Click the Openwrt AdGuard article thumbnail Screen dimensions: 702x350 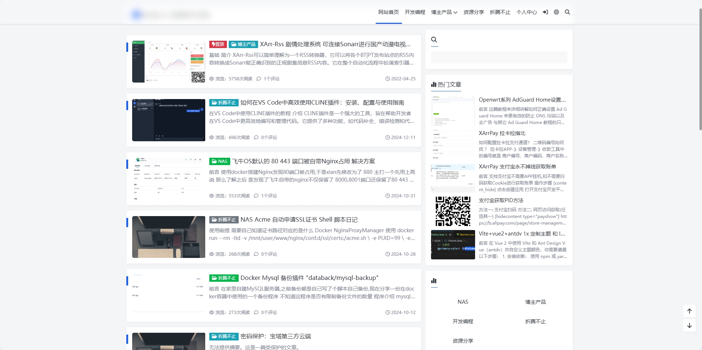pyautogui.click(x=453, y=111)
